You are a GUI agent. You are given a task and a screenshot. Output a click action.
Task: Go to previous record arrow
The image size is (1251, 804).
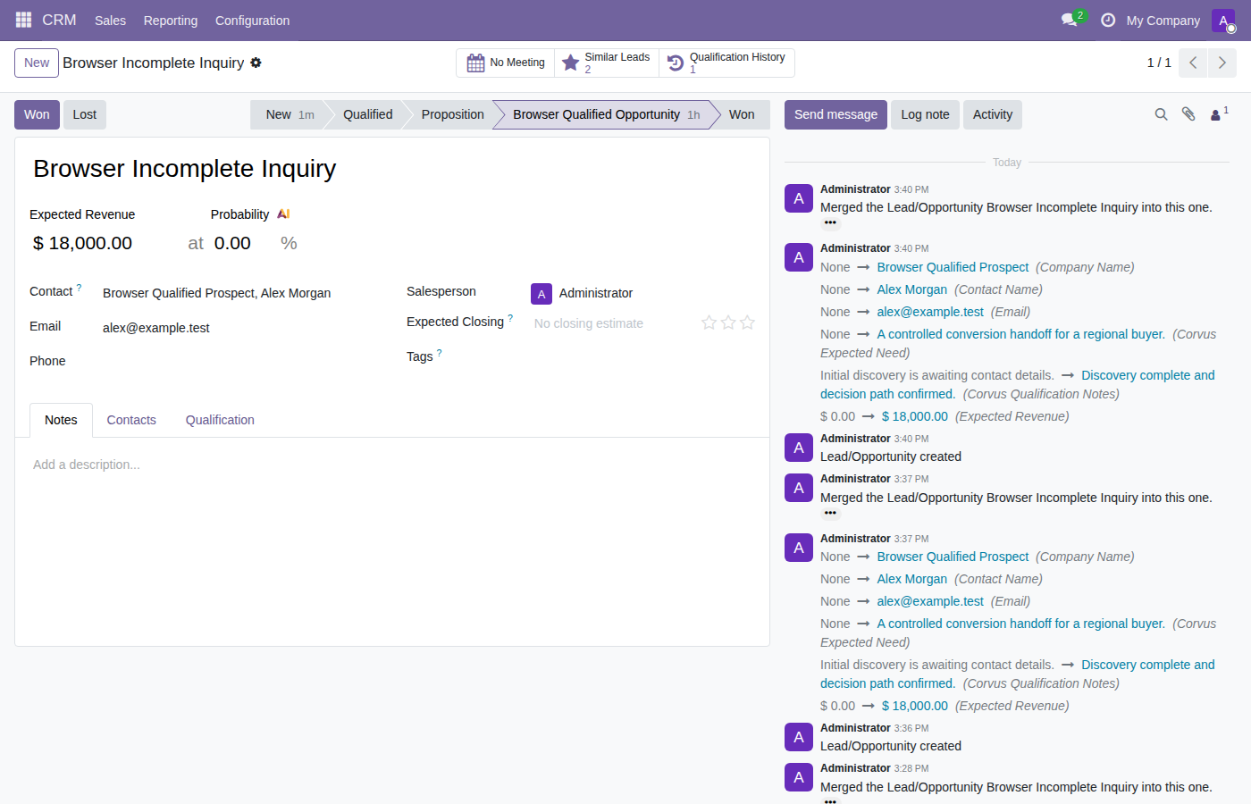coord(1193,63)
